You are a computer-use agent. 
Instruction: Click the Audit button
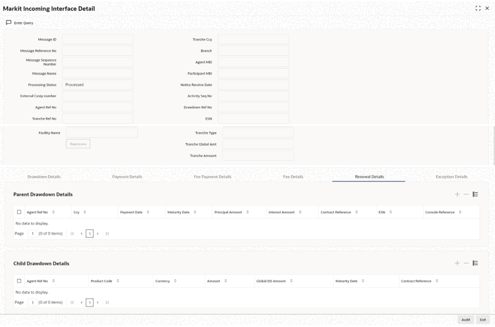466,320
